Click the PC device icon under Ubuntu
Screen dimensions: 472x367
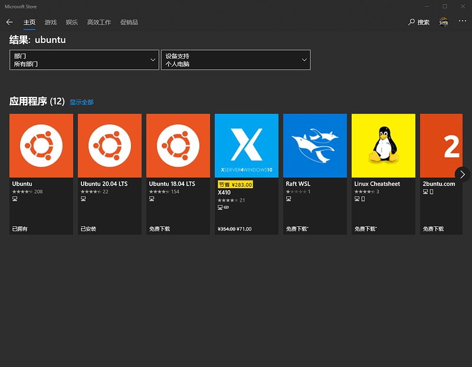coord(15,199)
